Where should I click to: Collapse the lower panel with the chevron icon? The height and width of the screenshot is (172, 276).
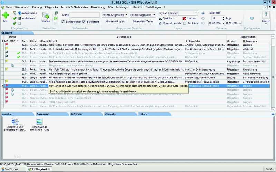(273, 114)
